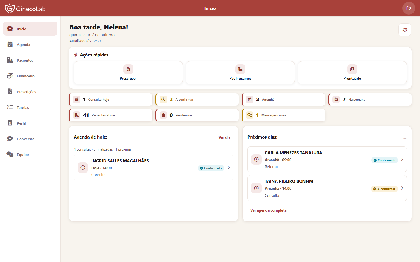Open the Tarefas menu label
This screenshot has height=262, width=420.
pyautogui.click(x=23, y=107)
